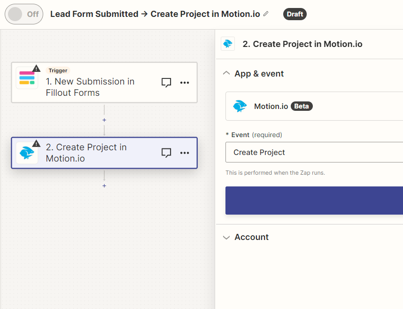The image size is (403, 309).
Task: Click the panel title 2. Create Project in Motion.io
Action: pyautogui.click(x=302, y=44)
